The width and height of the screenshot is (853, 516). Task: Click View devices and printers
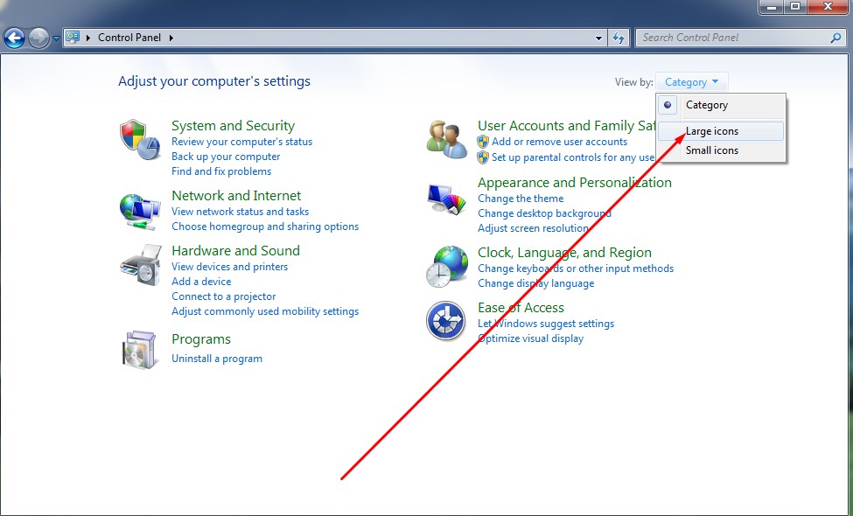coord(229,267)
